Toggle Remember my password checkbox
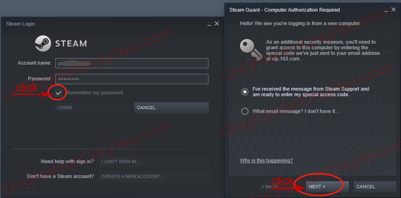The height and width of the screenshot is (198, 401). 59,93
